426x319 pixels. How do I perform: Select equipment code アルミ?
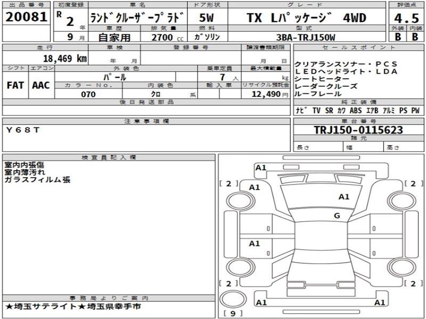(x=389, y=111)
